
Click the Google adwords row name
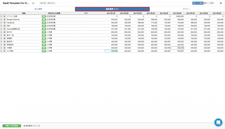(x=13, y=20)
